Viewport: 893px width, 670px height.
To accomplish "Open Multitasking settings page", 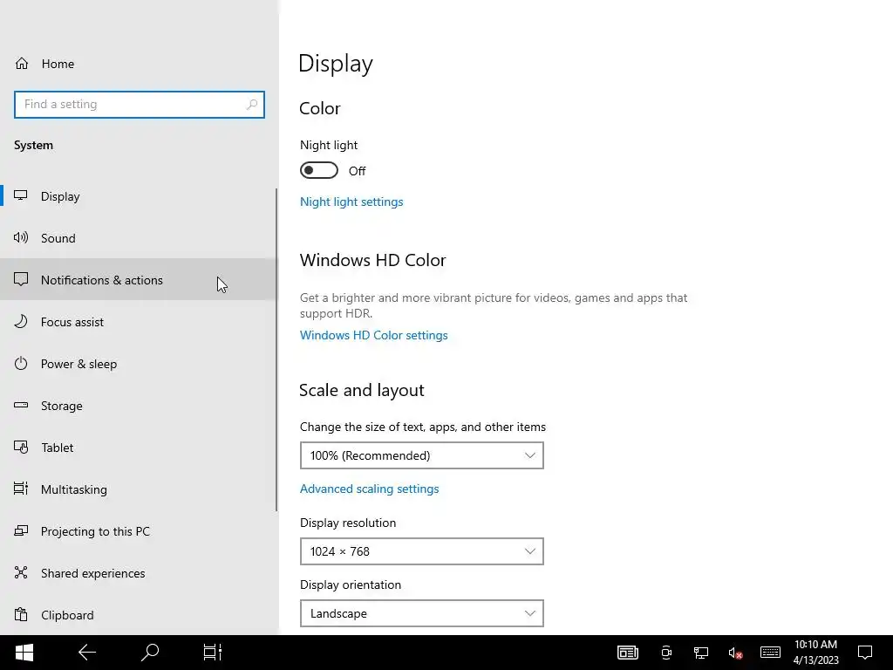I will point(139,489).
